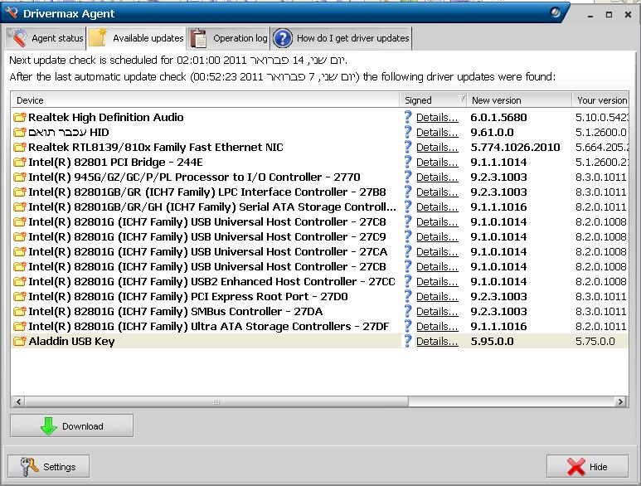Open the Operation log tab
The width and height of the screenshot is (641, 486).
[x=229, y=38]
